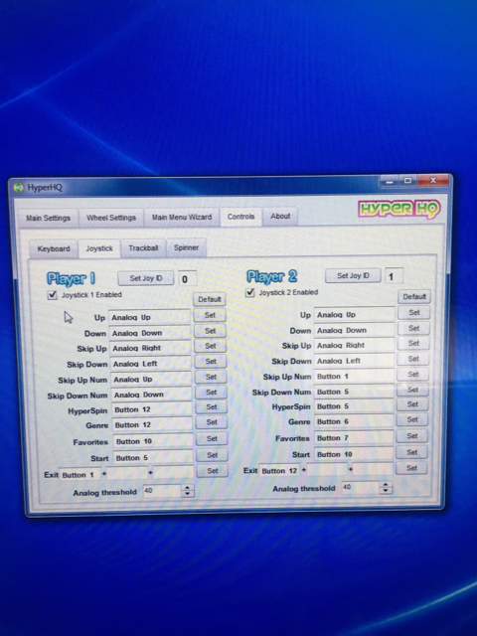Click Set for Player 2 Favorites
477x636 pixels.
point(412,436)
